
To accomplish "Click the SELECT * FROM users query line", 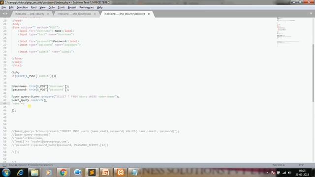I will click(65, 97).
